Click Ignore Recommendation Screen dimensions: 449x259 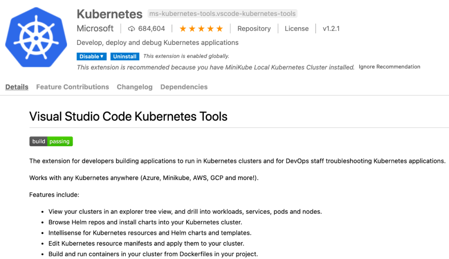[x=390, y=67]
